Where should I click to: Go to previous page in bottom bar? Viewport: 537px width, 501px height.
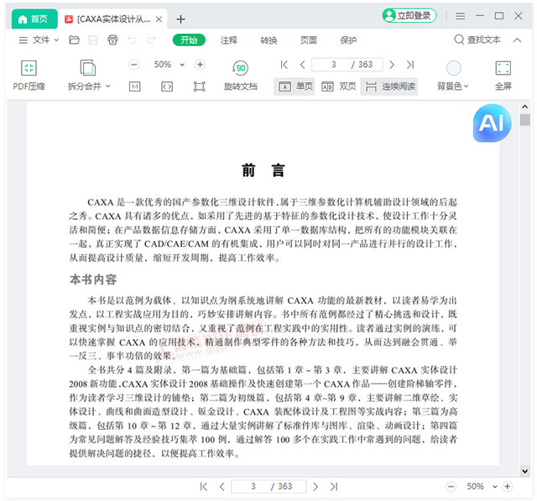coord(222,486)
